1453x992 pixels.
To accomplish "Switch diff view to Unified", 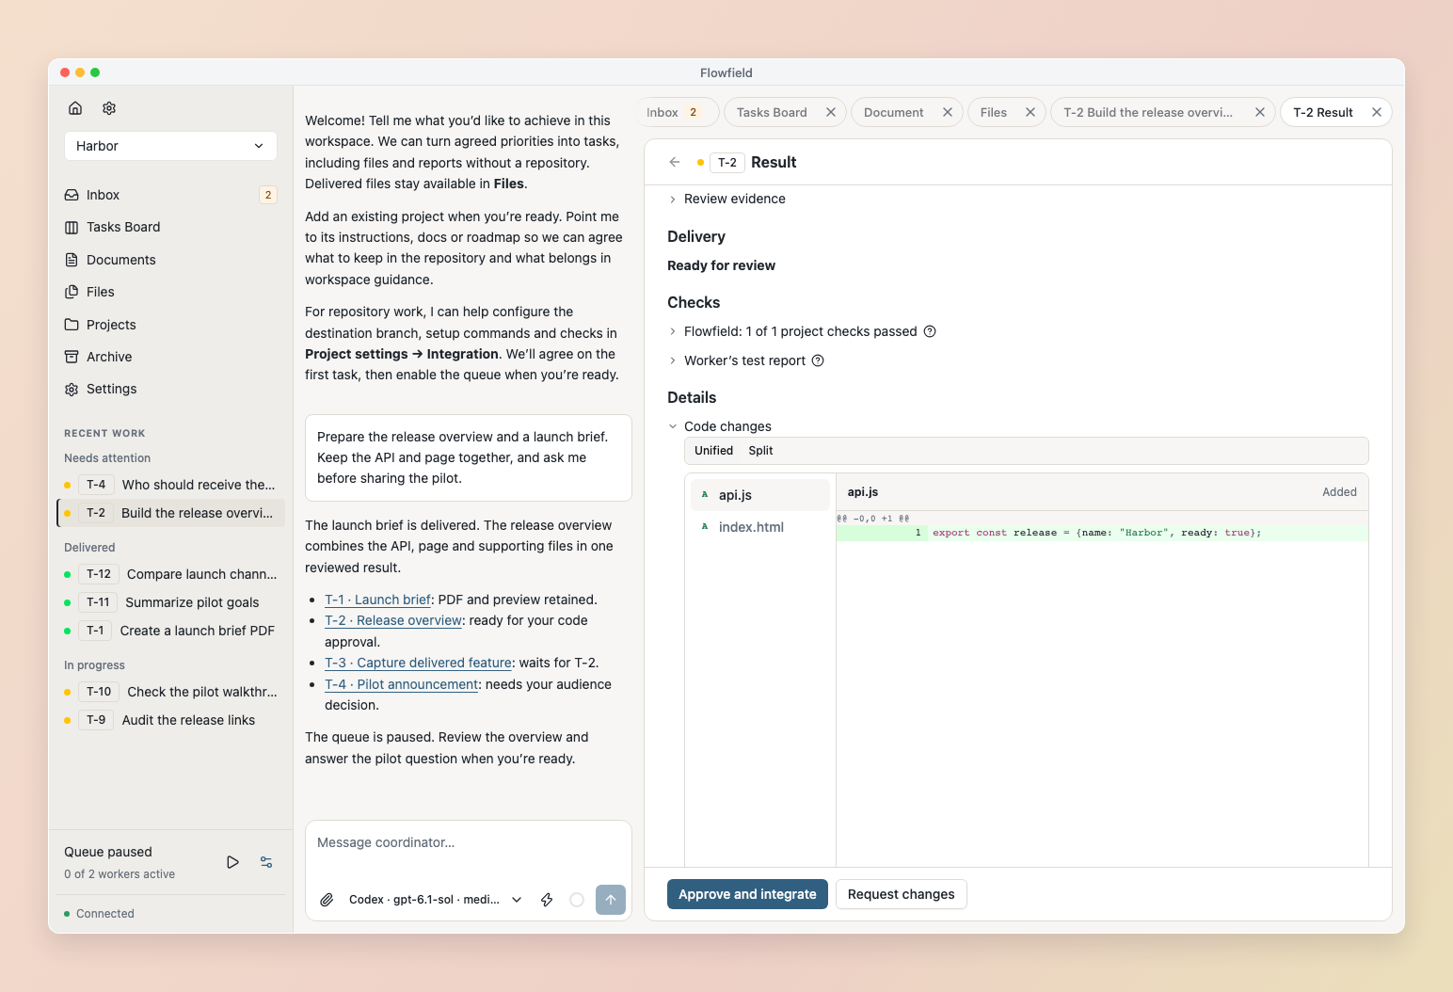I will pyautogui.click(x=713, y=451).
